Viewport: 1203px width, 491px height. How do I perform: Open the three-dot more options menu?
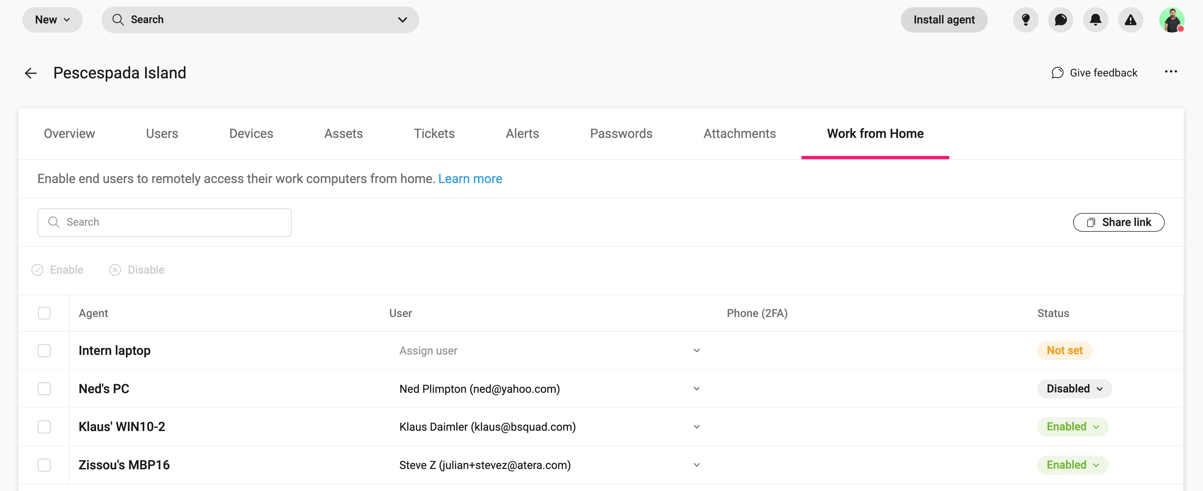[1170, 72]
